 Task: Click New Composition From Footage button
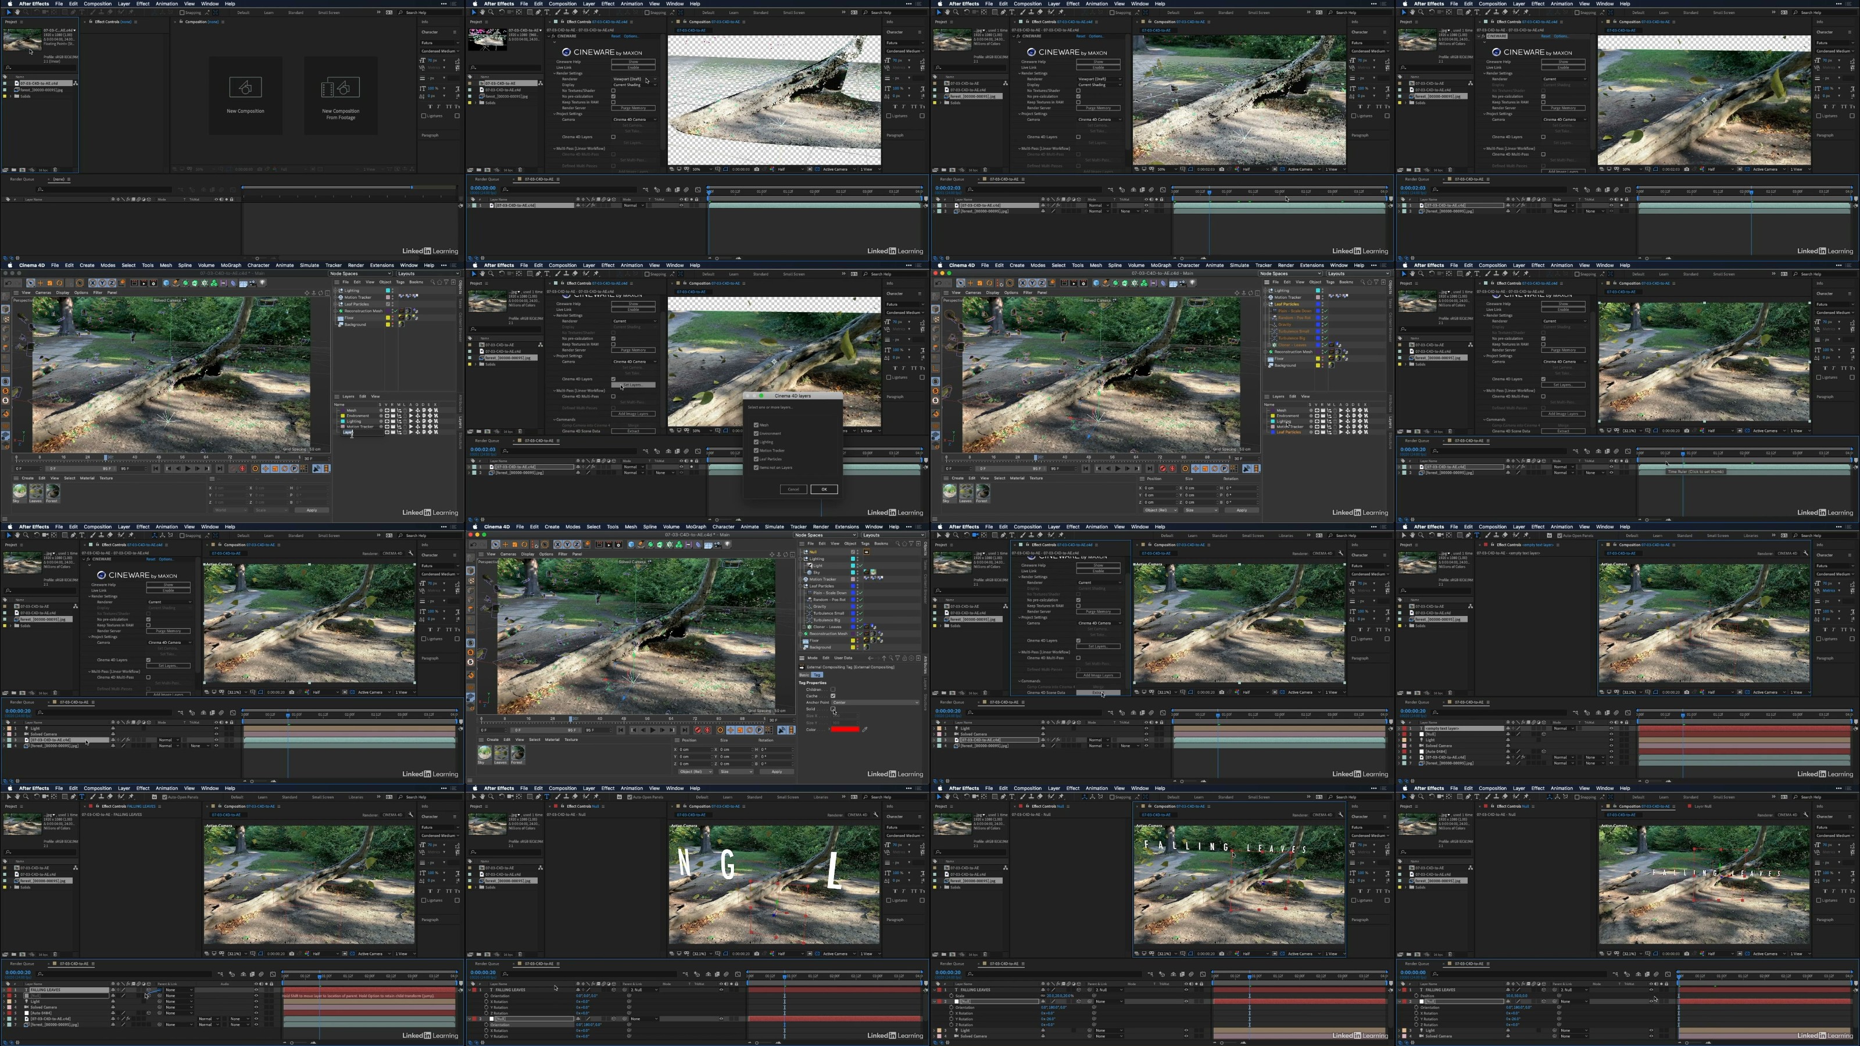(x=340, y=95)
